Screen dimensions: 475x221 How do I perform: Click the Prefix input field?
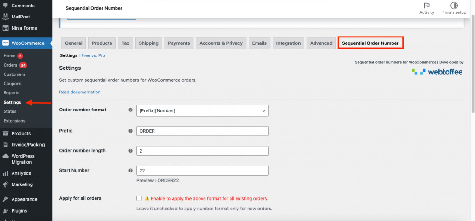pyautogui.click(x=202, y=131)
